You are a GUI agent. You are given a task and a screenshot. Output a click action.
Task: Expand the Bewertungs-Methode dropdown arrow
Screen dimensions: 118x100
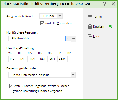(x=73, y=75)
